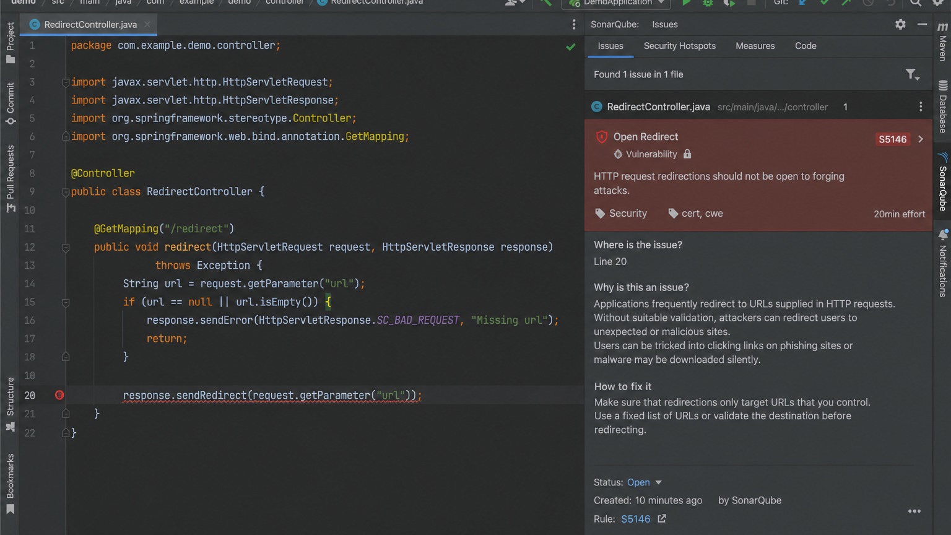Click the @Controller annotation on line 8
The image size is (951, 535).
click(103, 173)
